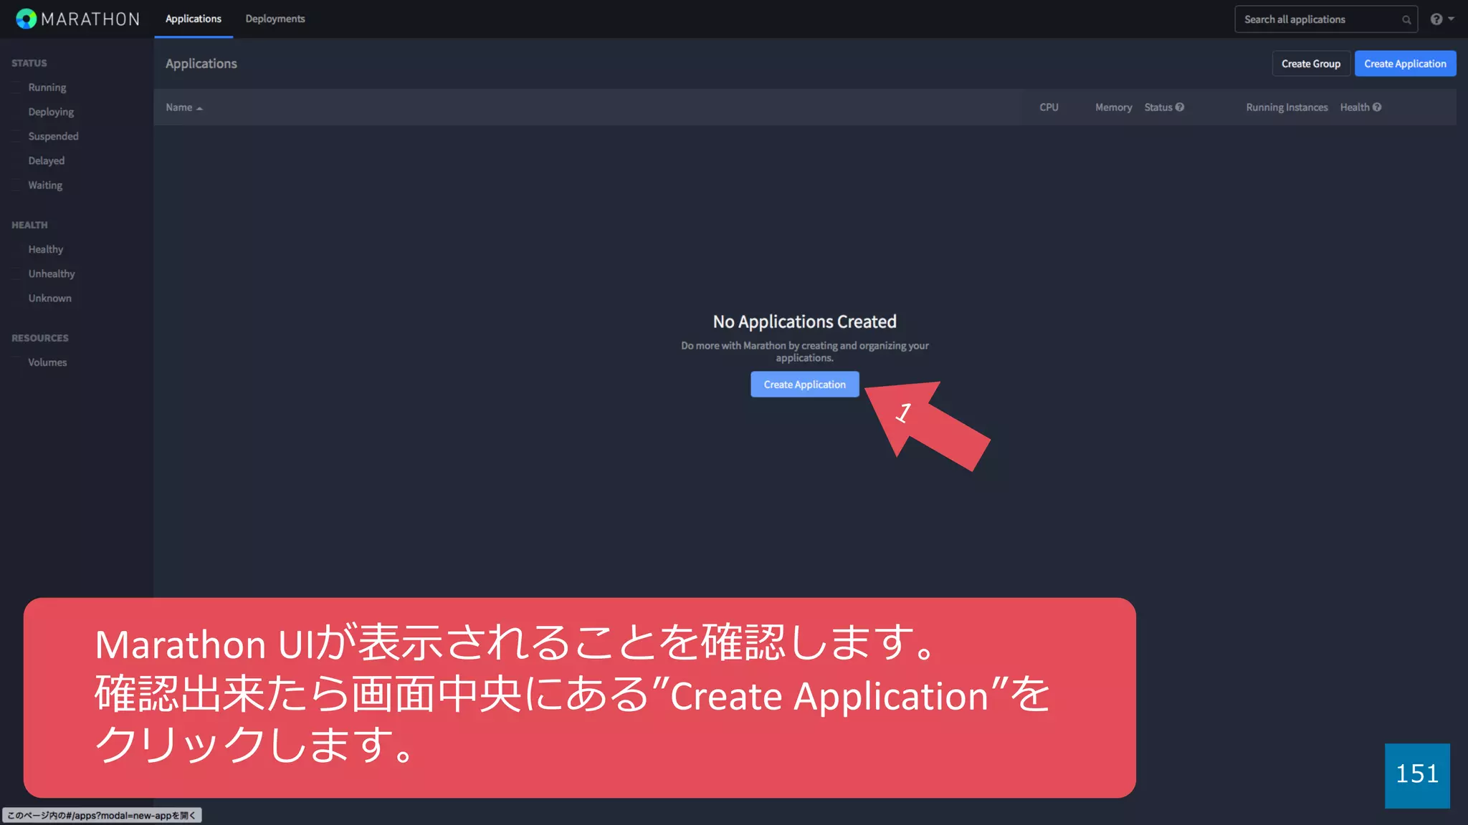The width and height of the screenshot is (1468, 825).
Task: Check the Volumes resources filter
Action: [x=16, y=362]
